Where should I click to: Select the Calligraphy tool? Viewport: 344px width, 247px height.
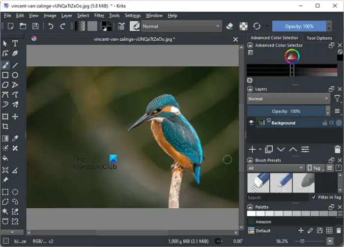(15, 53)
